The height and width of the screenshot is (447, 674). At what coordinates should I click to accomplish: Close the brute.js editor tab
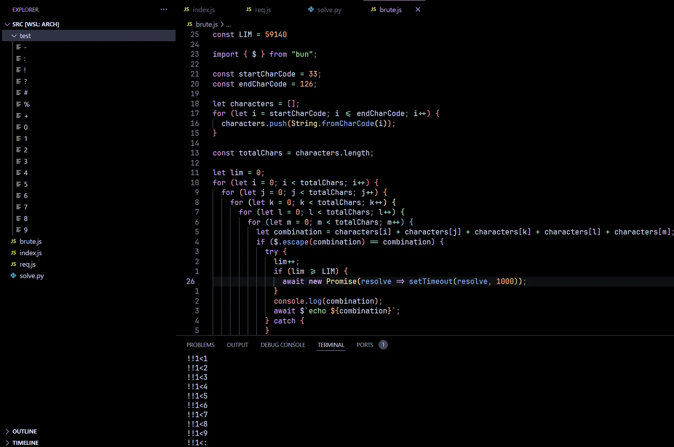pos(418,10)
